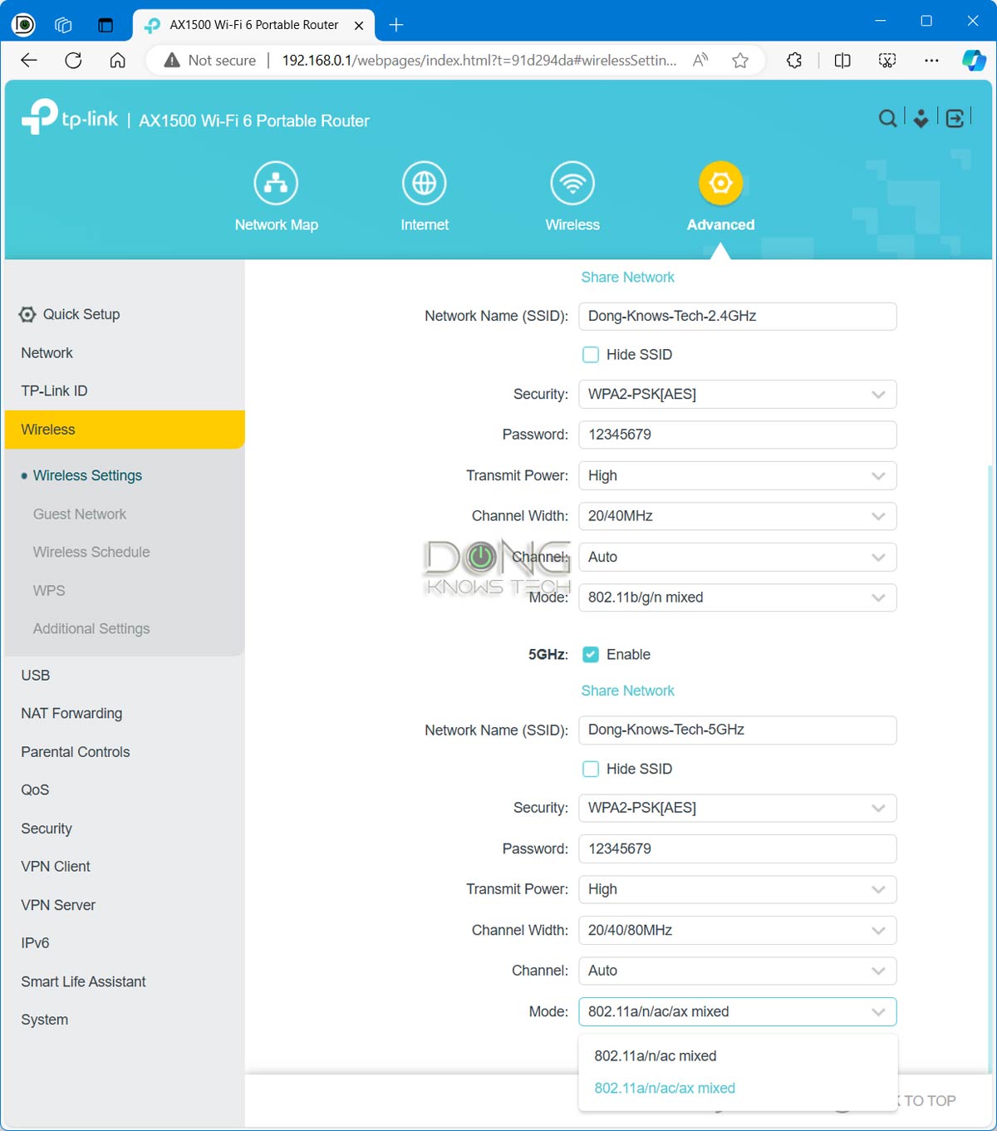Open browser settings and more menu
997x1131 pixels.
pyautogui.click(x=931, y=60)
